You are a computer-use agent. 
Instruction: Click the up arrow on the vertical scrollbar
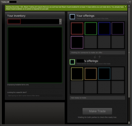point(129,6)
